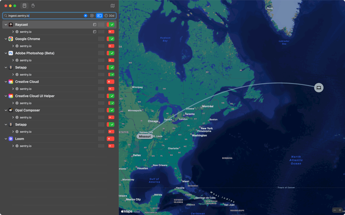Open the rule icon in Raycast row
This screenshot has width=345, height=215.
pos(95,25)
